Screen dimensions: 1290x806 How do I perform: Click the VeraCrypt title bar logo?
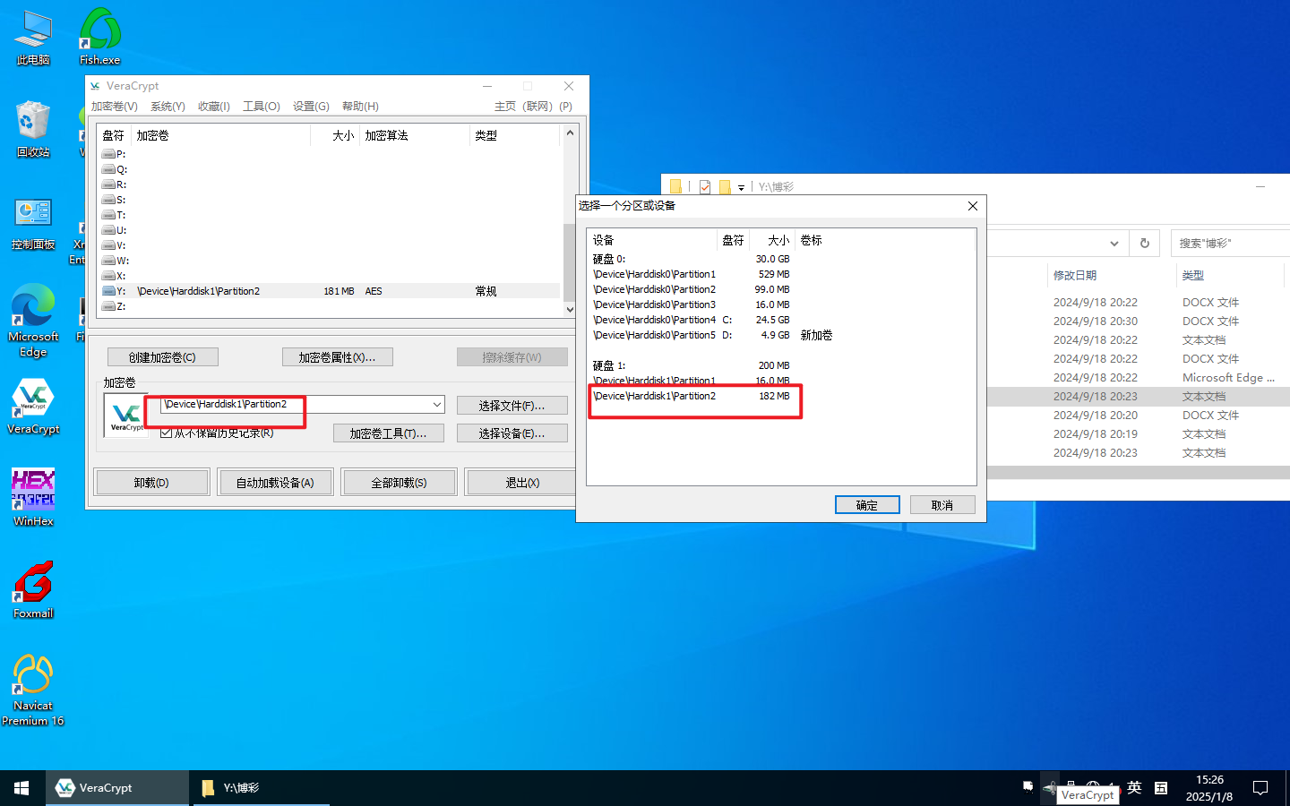95,86
